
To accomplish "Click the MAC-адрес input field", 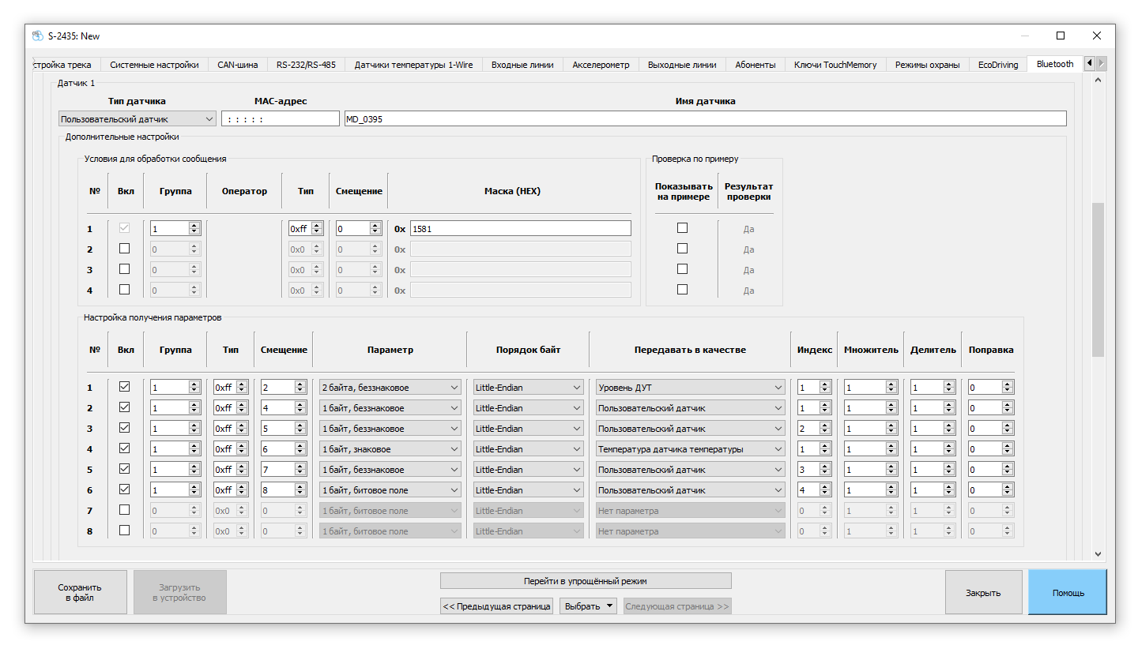I will point(281,118).
